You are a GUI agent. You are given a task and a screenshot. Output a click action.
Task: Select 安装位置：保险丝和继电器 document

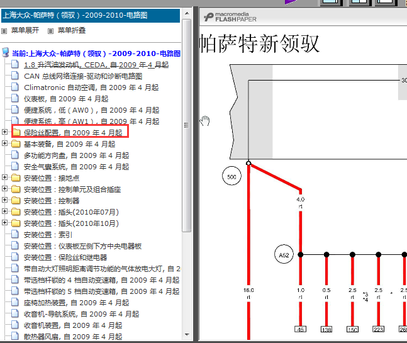coord(65,257)
